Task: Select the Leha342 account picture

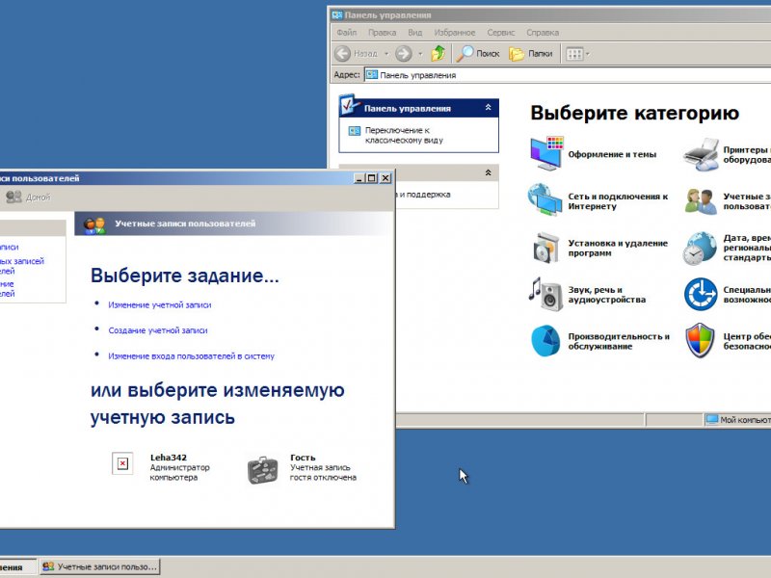Action: 123,463
